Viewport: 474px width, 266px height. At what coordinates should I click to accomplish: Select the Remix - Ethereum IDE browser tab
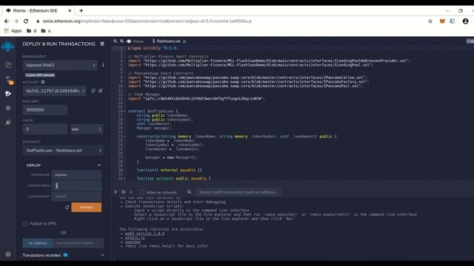coord(38,10)
